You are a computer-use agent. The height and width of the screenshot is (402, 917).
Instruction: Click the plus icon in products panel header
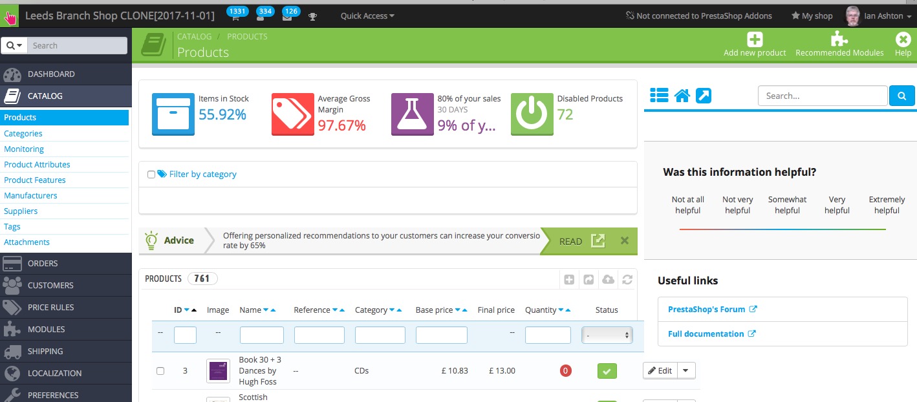coord(569,280)
